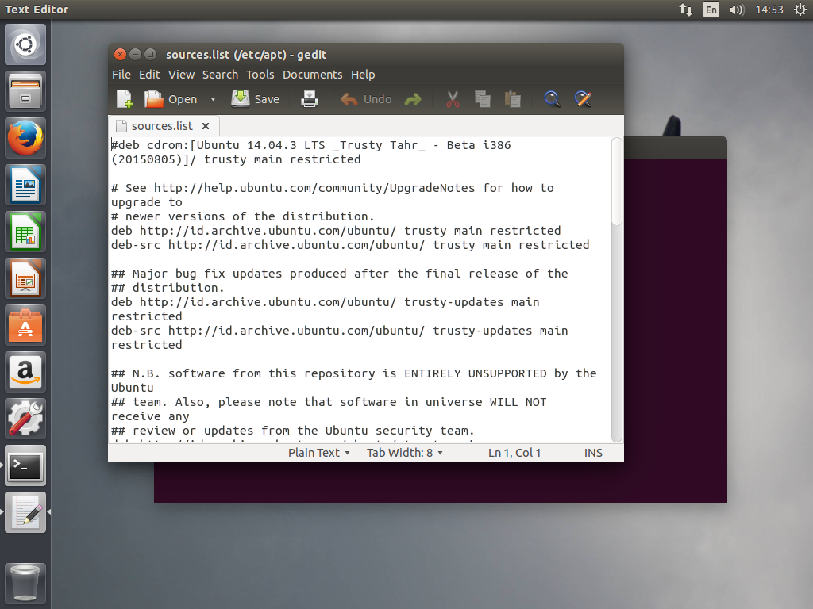Viewport: 813px width, 609px height.
Task: Open the Amazon launcher icon
Action: click(x=25, y=372)
